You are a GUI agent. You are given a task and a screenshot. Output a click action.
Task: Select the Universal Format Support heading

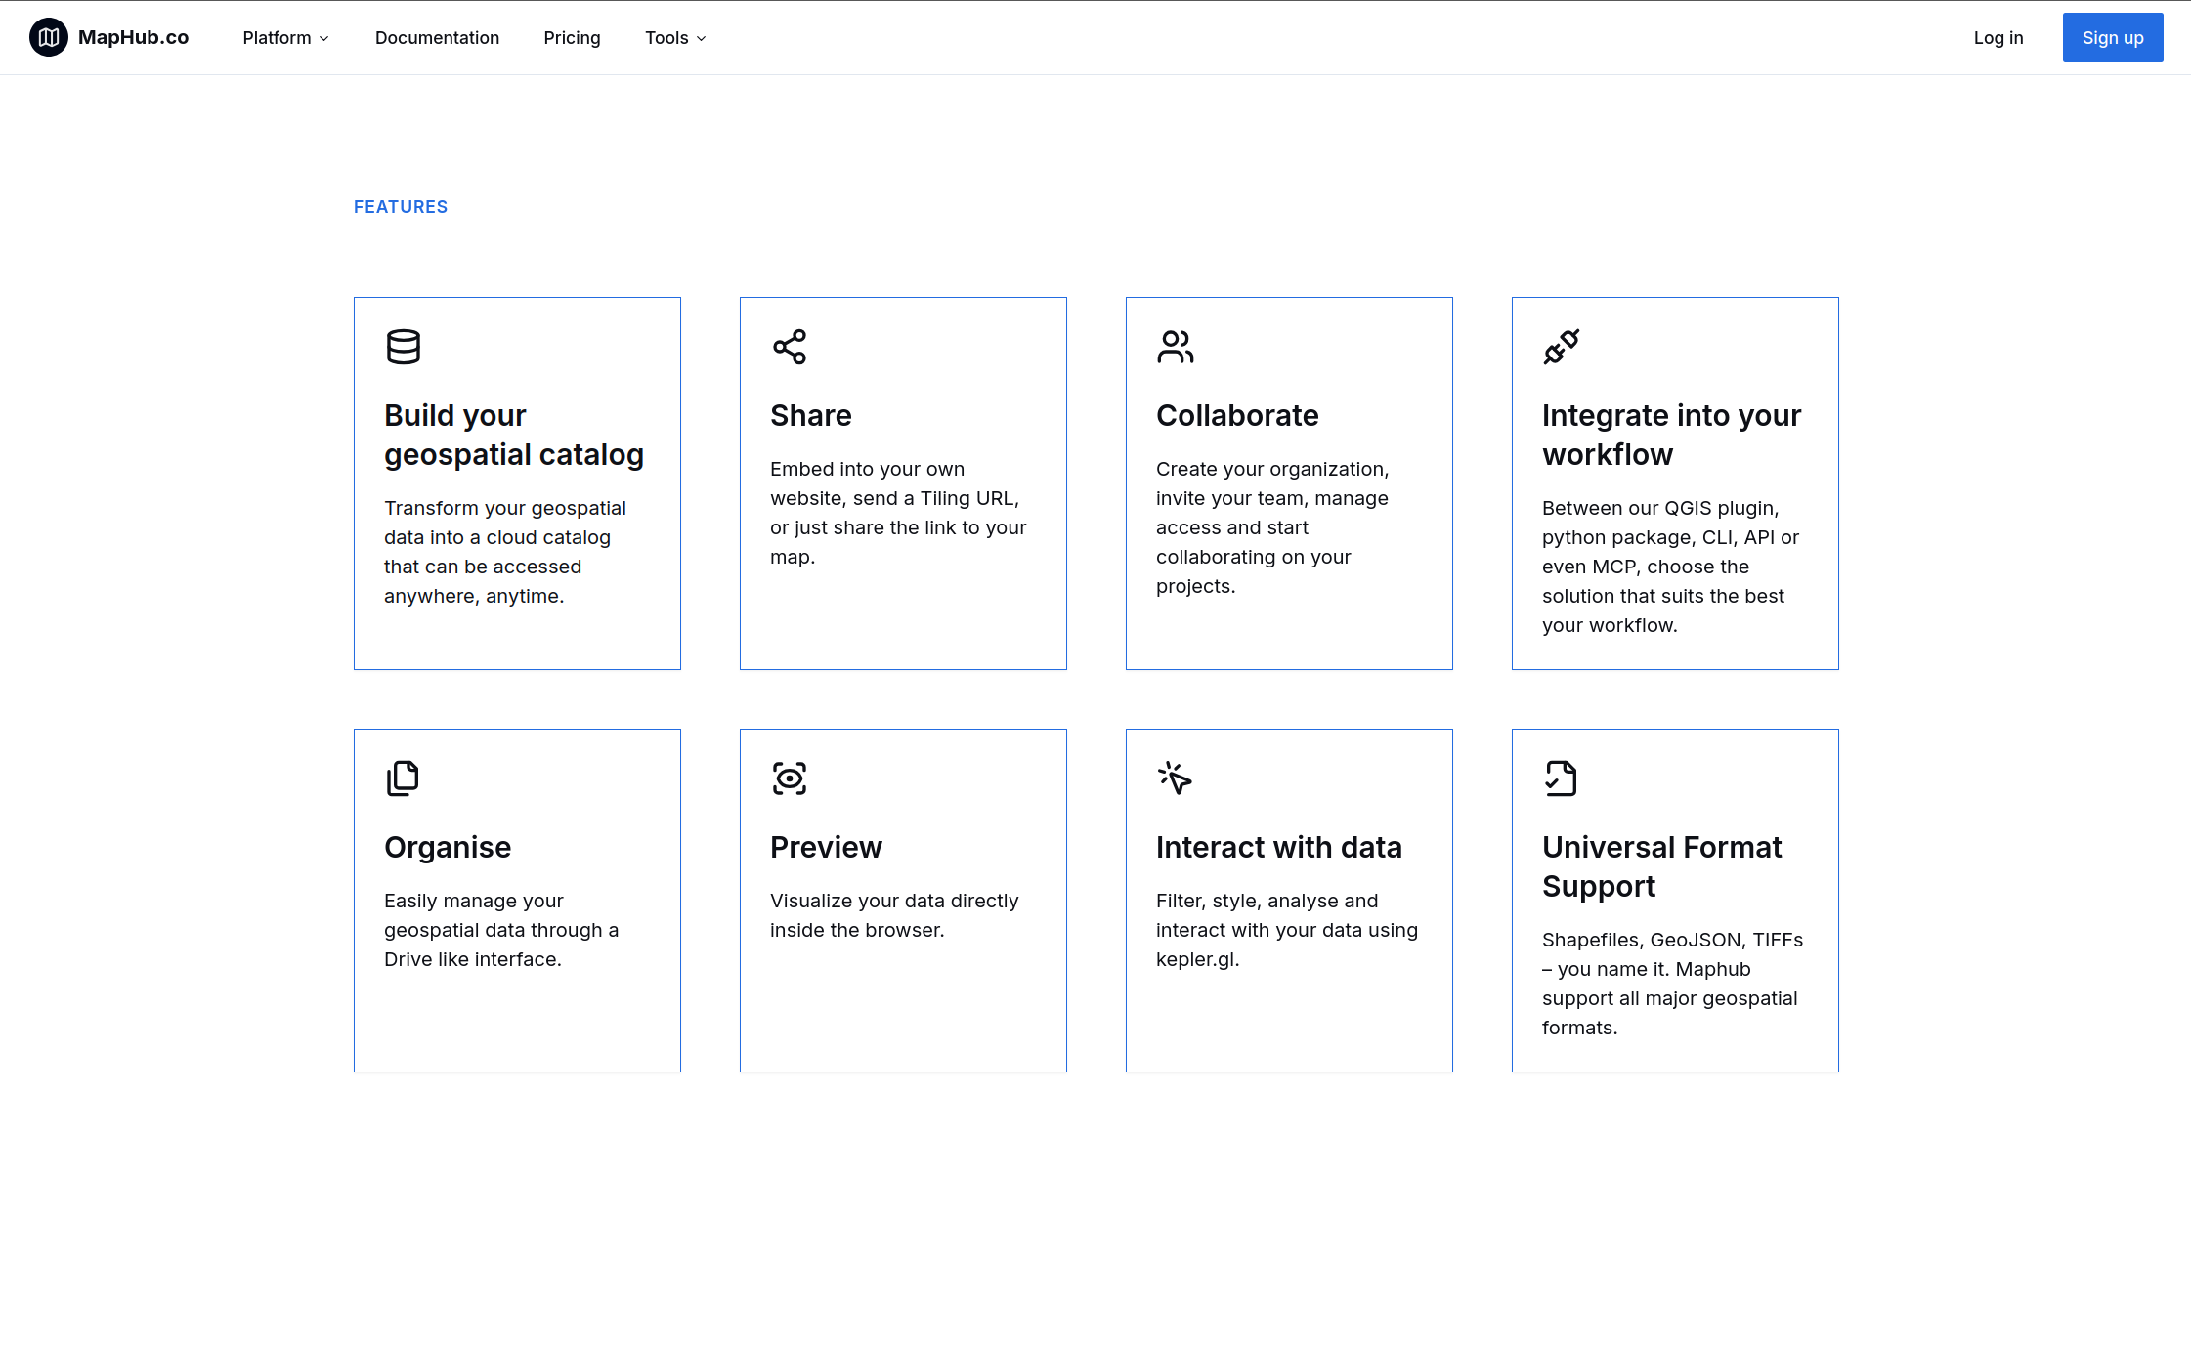1661,866
